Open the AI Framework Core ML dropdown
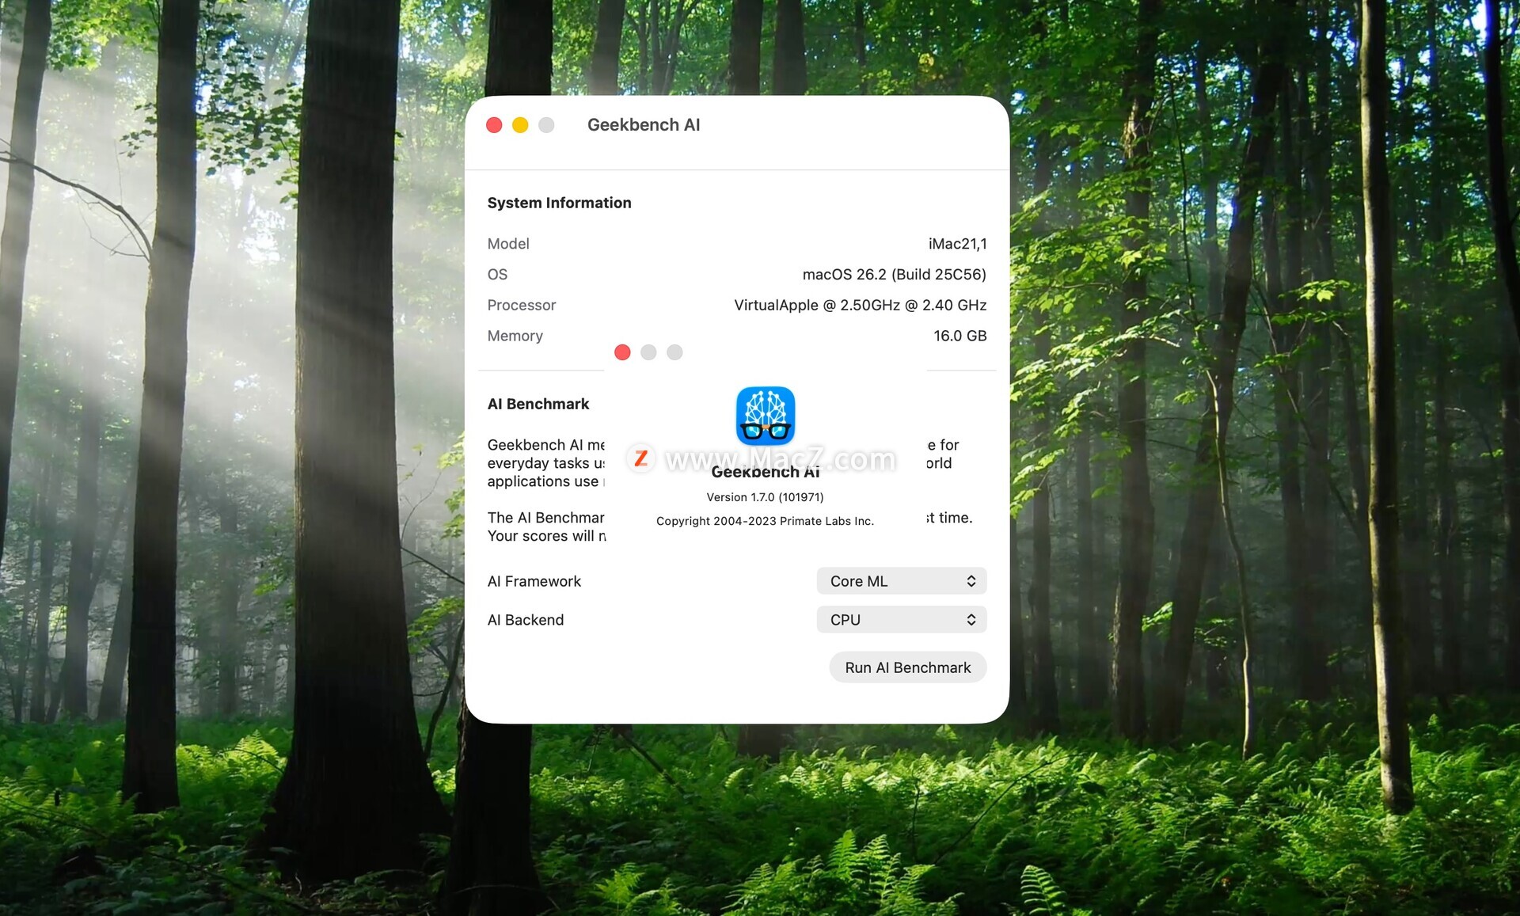 click(x=901, y=581)
